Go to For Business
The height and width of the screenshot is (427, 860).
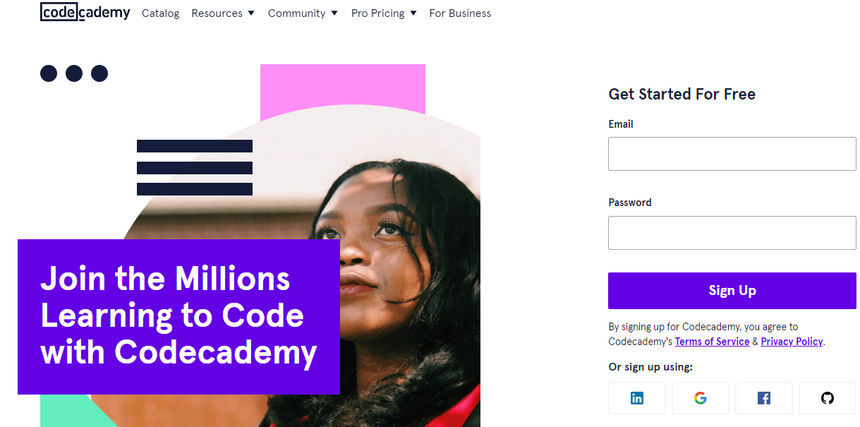click(x=460, y=13)
